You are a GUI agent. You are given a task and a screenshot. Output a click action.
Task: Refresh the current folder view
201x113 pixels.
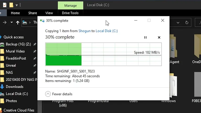pos(187,23)
